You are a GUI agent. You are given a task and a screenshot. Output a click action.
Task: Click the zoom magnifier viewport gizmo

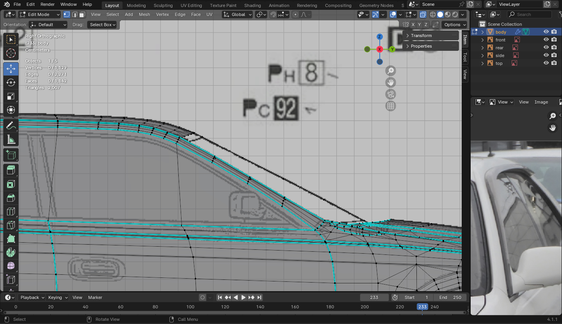click(390, 71)
